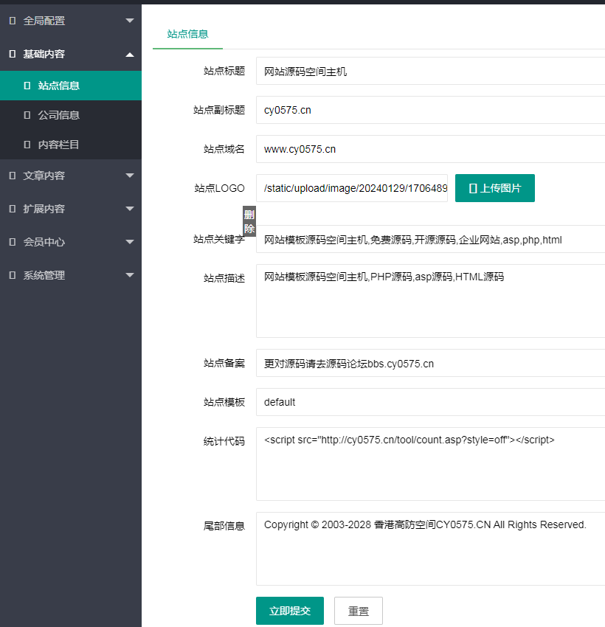Screen dimensions: 605x627
Task: Select 站点信息 in the sidebar
Action: [x=71, y=86]
